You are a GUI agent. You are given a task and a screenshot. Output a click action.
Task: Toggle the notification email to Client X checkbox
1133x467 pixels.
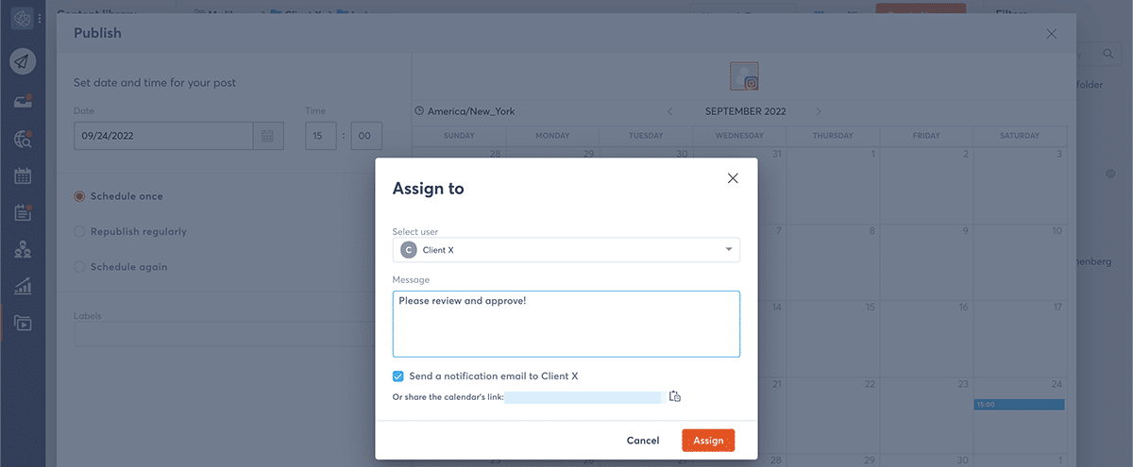coord(398,375)
